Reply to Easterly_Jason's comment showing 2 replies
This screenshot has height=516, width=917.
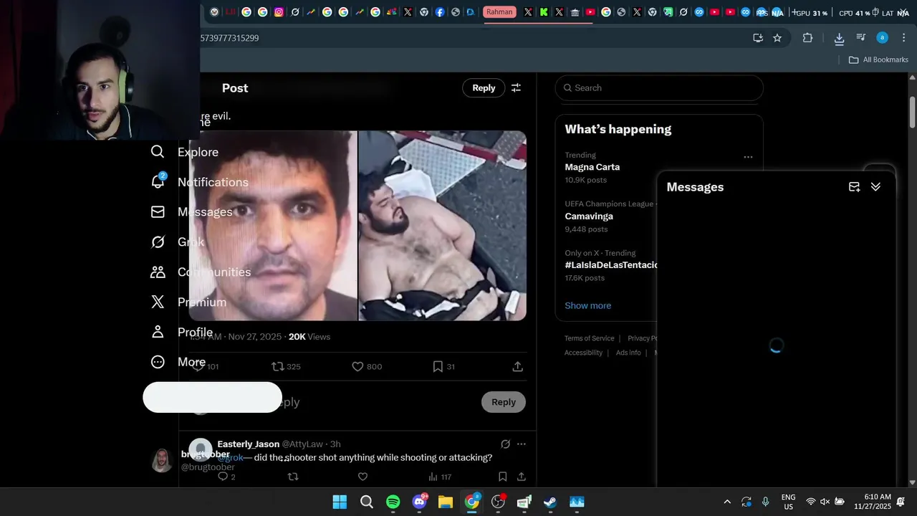223,477
